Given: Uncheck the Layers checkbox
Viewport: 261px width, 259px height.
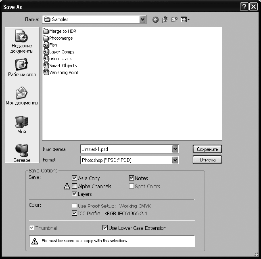Looking at the screenshot, I should [74, 194].
